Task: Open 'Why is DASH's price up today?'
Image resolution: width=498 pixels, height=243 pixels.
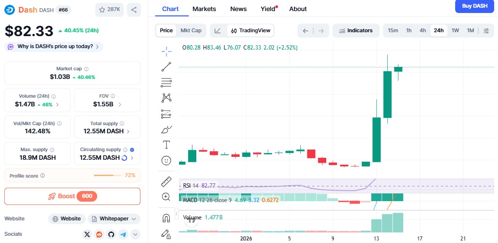Action: pos(54,47)
